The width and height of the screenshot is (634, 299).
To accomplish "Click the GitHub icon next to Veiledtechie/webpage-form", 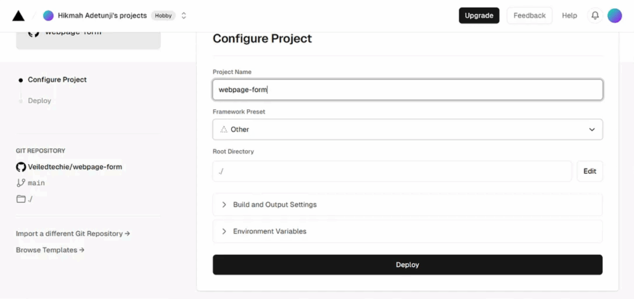I will point(21,166).
